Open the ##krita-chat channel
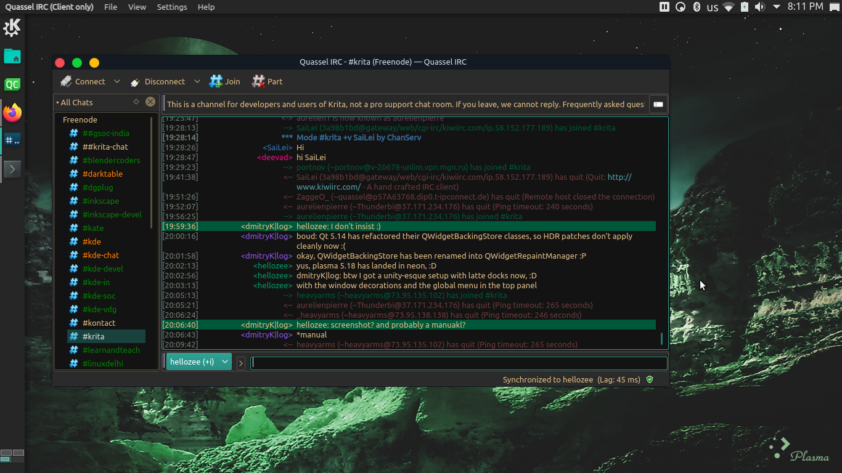The image size is (842, 473). 105,147
